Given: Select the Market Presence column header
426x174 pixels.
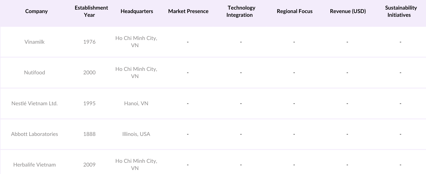Looking at the screenshot, I should [x=188, y=11].
